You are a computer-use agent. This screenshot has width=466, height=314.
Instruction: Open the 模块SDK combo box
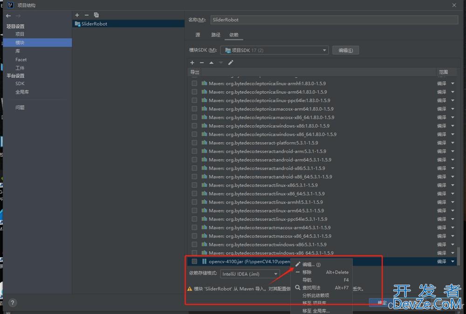click(274, 50)
